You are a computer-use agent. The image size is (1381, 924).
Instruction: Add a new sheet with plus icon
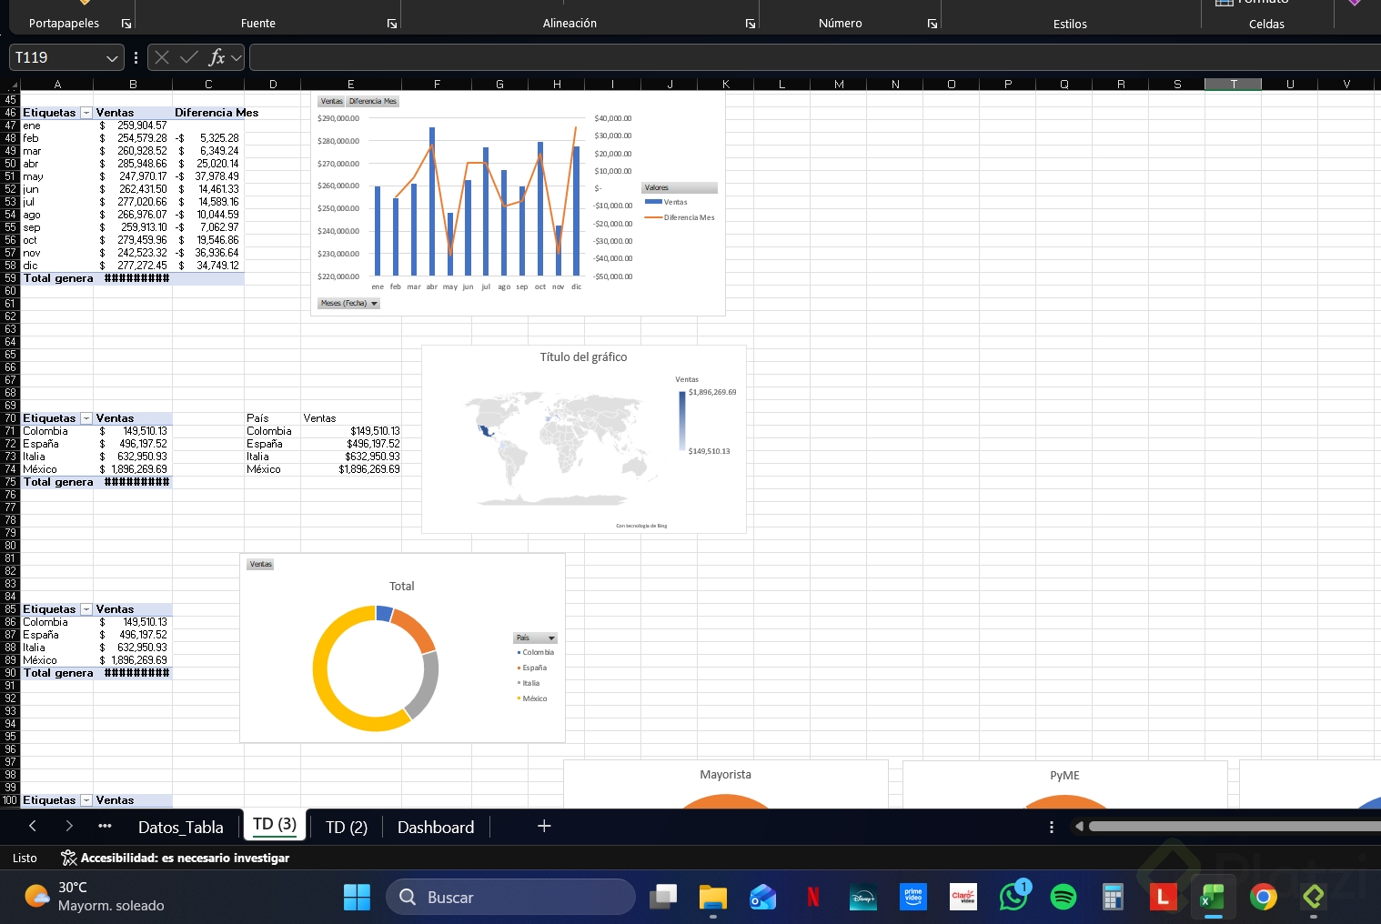point(544,826)
